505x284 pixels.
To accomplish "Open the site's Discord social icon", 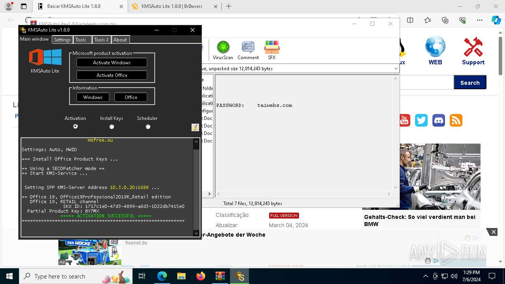I will (x=438, y=120).
